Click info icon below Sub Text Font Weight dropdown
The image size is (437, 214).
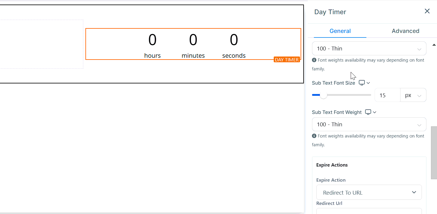pos(314,136)
